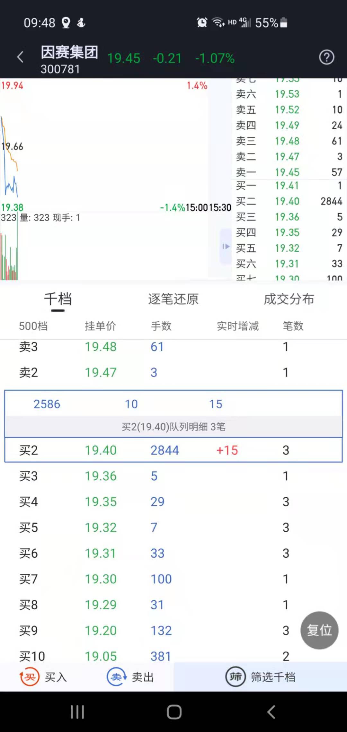Tap the 挂单价 column header
Image resolution: width=347 pixels, height=732 pixels.
(x=100, y=326)
